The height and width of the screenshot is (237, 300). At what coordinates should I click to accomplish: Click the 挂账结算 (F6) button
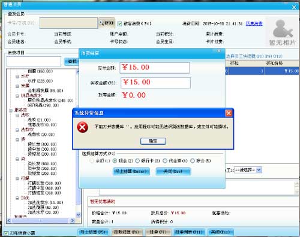127,232
